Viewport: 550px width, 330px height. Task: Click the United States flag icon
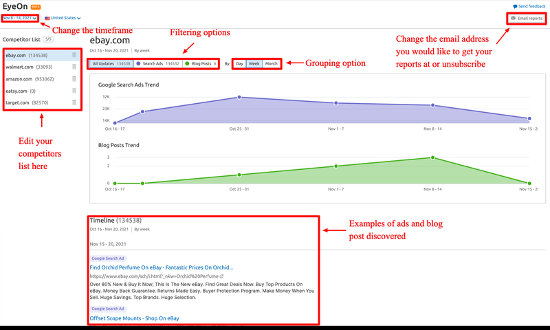[47, 18]
